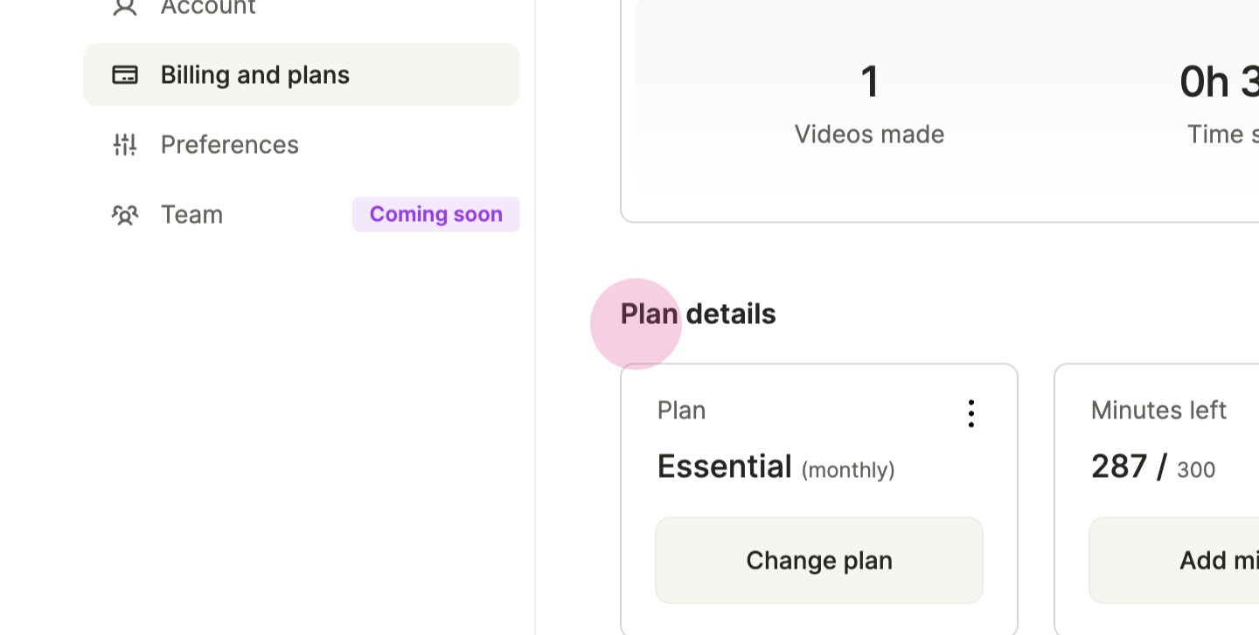The width and height of the screenshot is (1259, 635).
Task: Click the Videos made count of 1
Action: point(869,81)
